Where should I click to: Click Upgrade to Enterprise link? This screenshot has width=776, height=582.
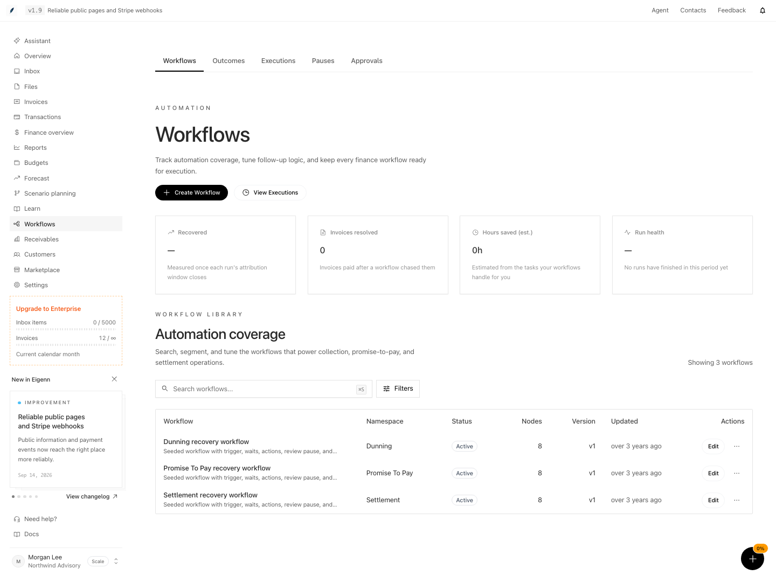click(x=48, y=309)
